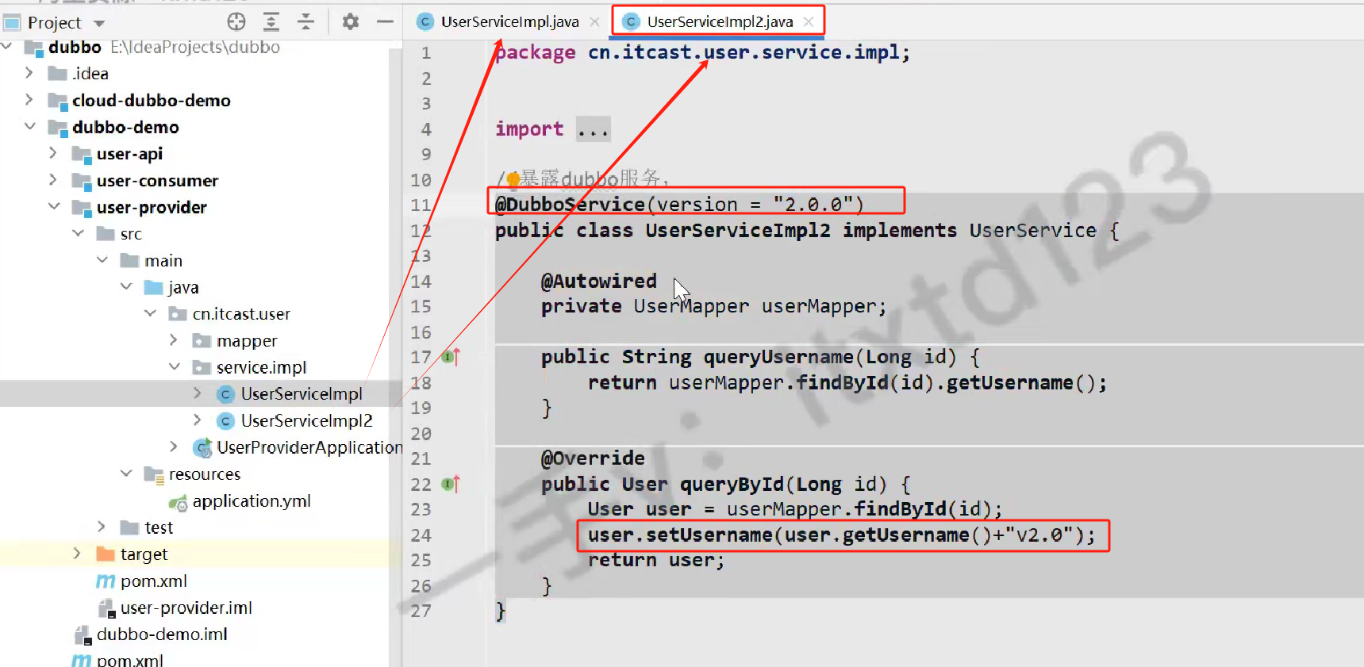Expand the .idea folder

click(29, 73)
